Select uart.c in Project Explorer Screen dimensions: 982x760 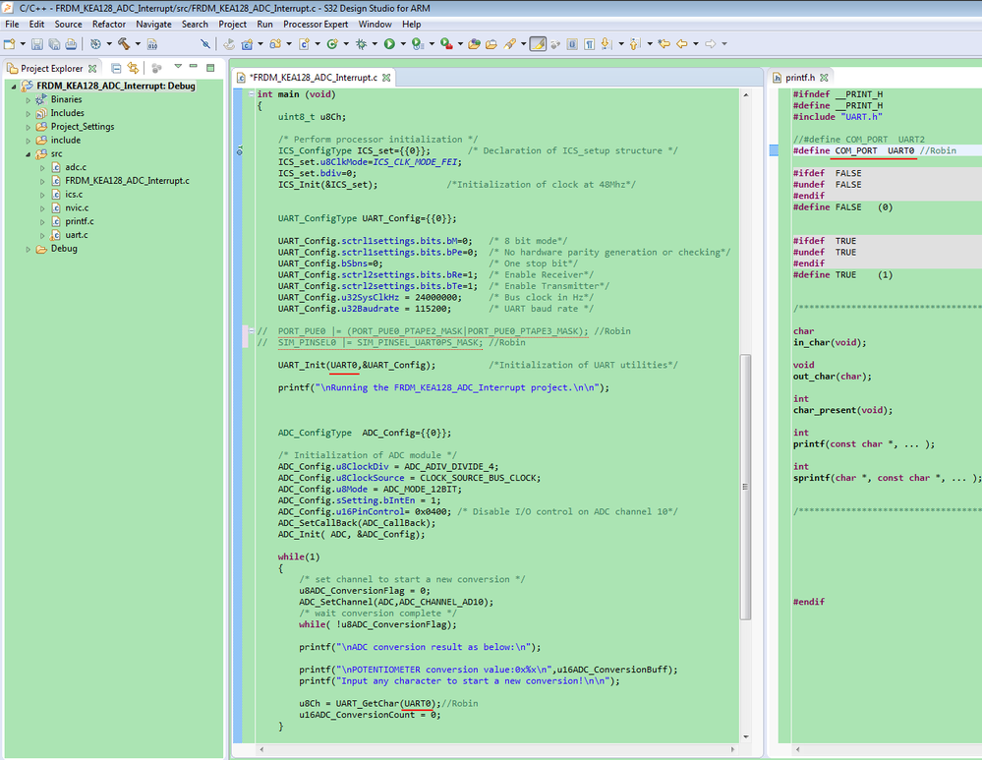[77, 235]
